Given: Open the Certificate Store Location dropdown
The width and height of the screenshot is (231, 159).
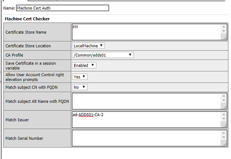Looking at the screenshot, I should click(x=89, y=46).
